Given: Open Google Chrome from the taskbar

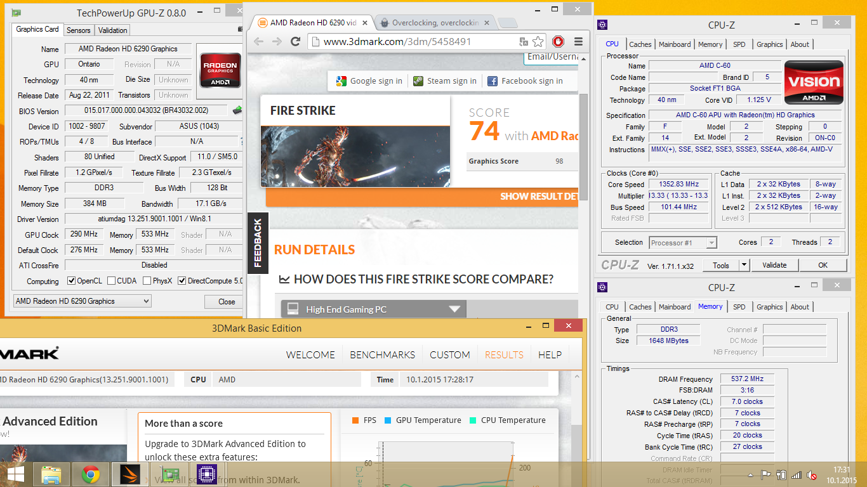Looking at the screenshot, I should (90, 474).
